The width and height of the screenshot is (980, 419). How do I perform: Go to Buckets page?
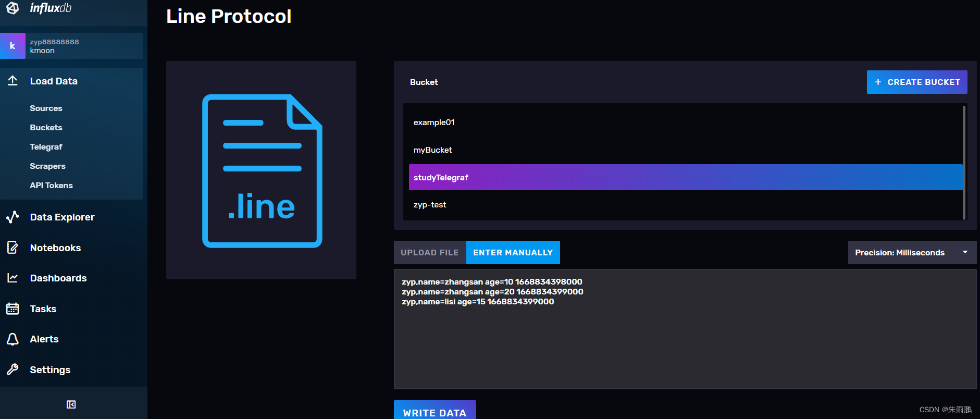(46, 128)
